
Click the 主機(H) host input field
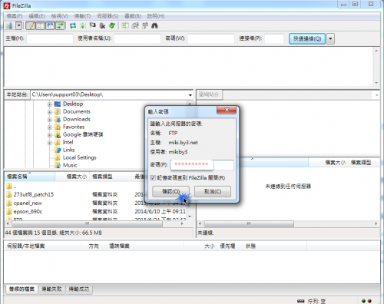click(x=50, y=38)
